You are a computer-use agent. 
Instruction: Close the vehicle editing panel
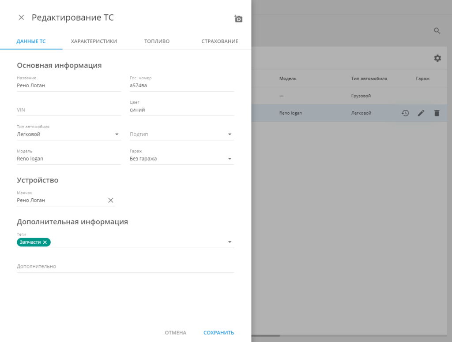tap(21, 18)
